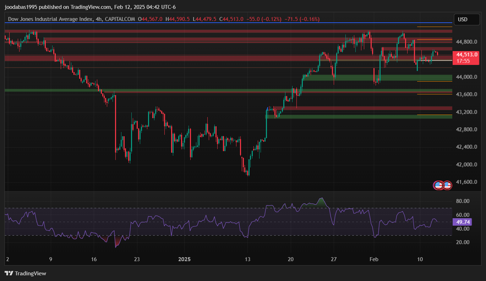Click the purple RSI value label 49.74
486x281 pixels.
pos(463,222)
